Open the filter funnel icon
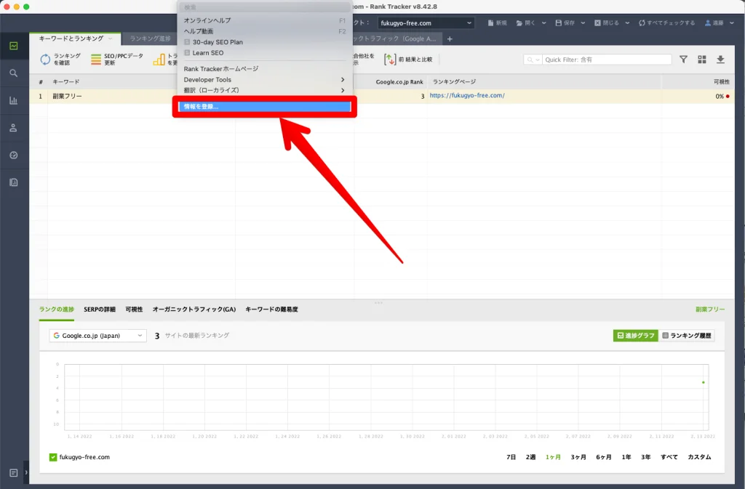 (x=683, y=60)
